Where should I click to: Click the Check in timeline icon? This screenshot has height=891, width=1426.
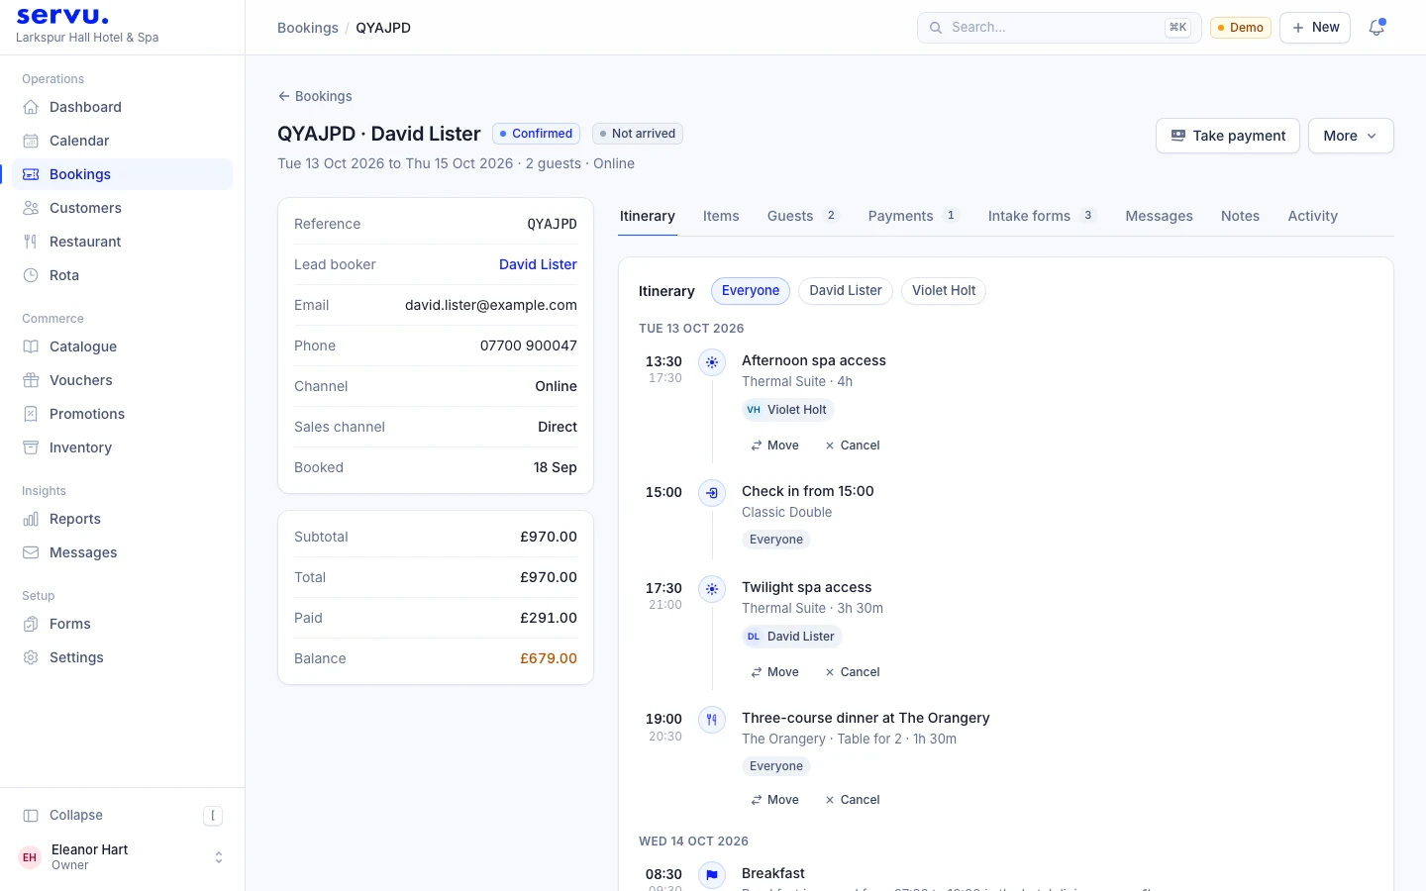(x=712, y=493)
